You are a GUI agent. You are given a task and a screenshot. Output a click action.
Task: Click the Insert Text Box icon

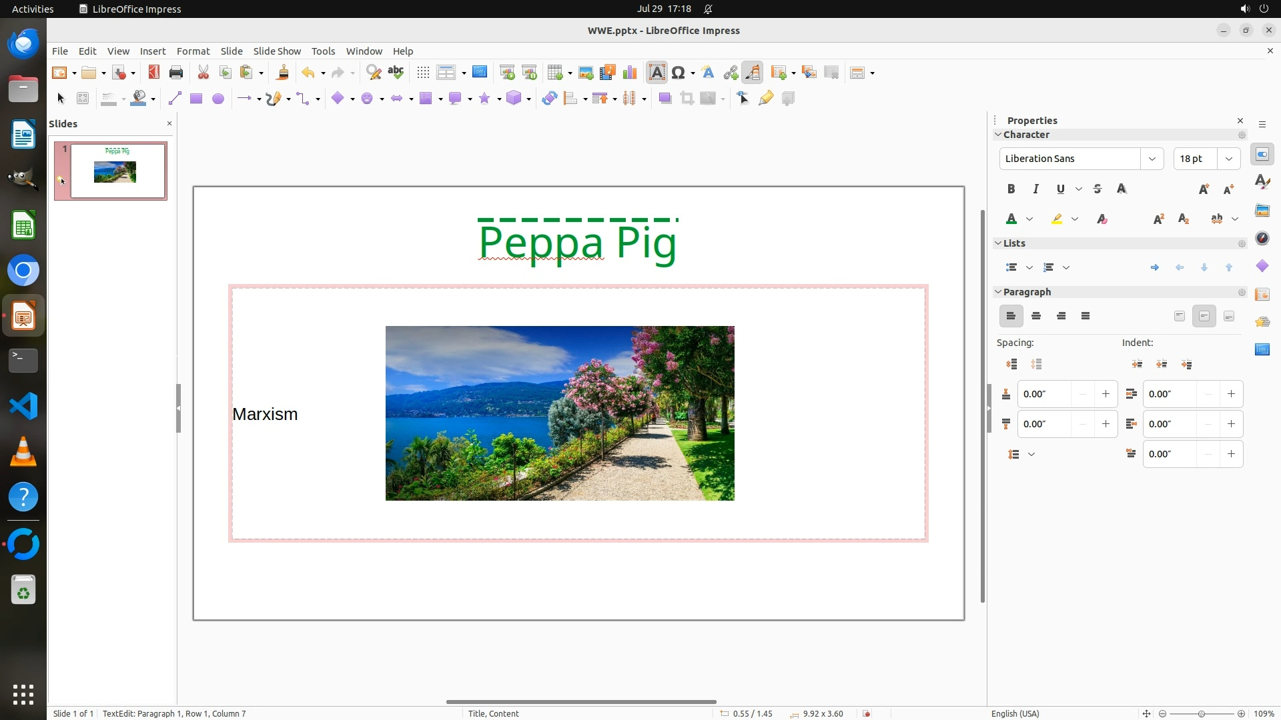click(x=657, y=73)
